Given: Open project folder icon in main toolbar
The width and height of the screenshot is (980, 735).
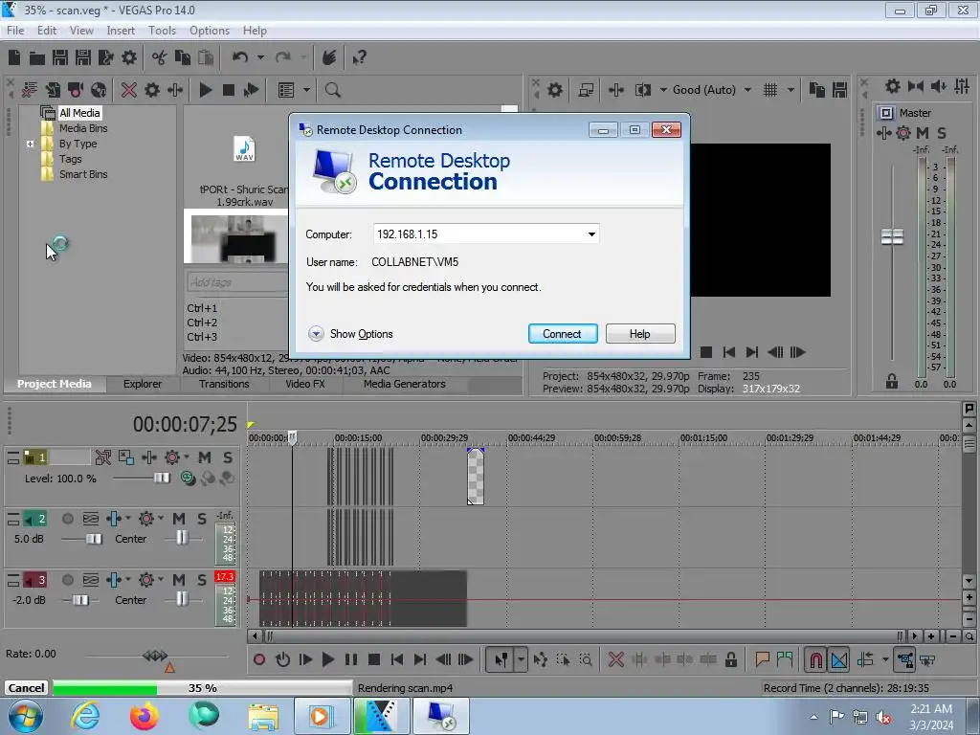Looking at the screenshot, I should (x=37, y=58).
